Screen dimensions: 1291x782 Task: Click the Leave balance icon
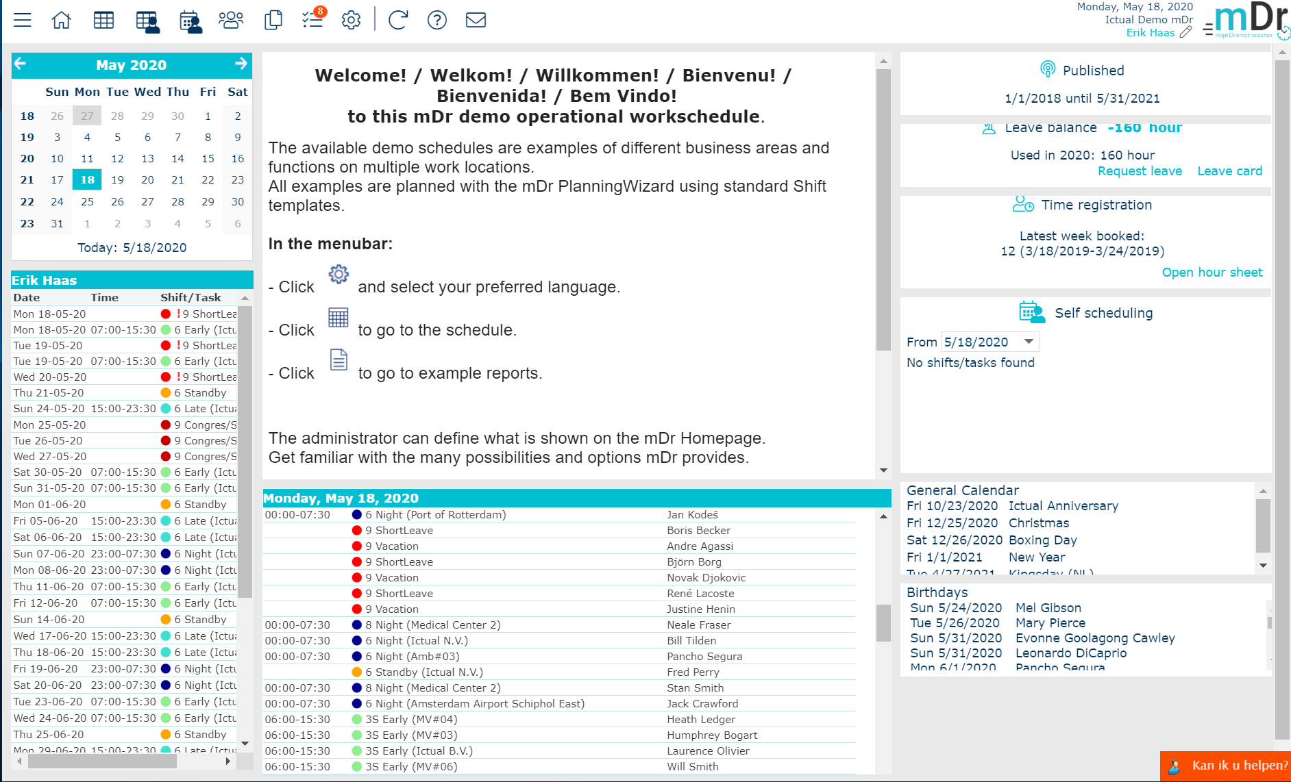coord(989,128)
